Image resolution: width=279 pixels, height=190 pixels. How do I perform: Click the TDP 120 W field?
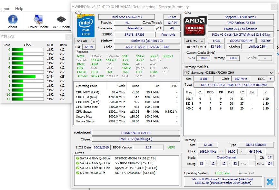click(x=89, y=47)
